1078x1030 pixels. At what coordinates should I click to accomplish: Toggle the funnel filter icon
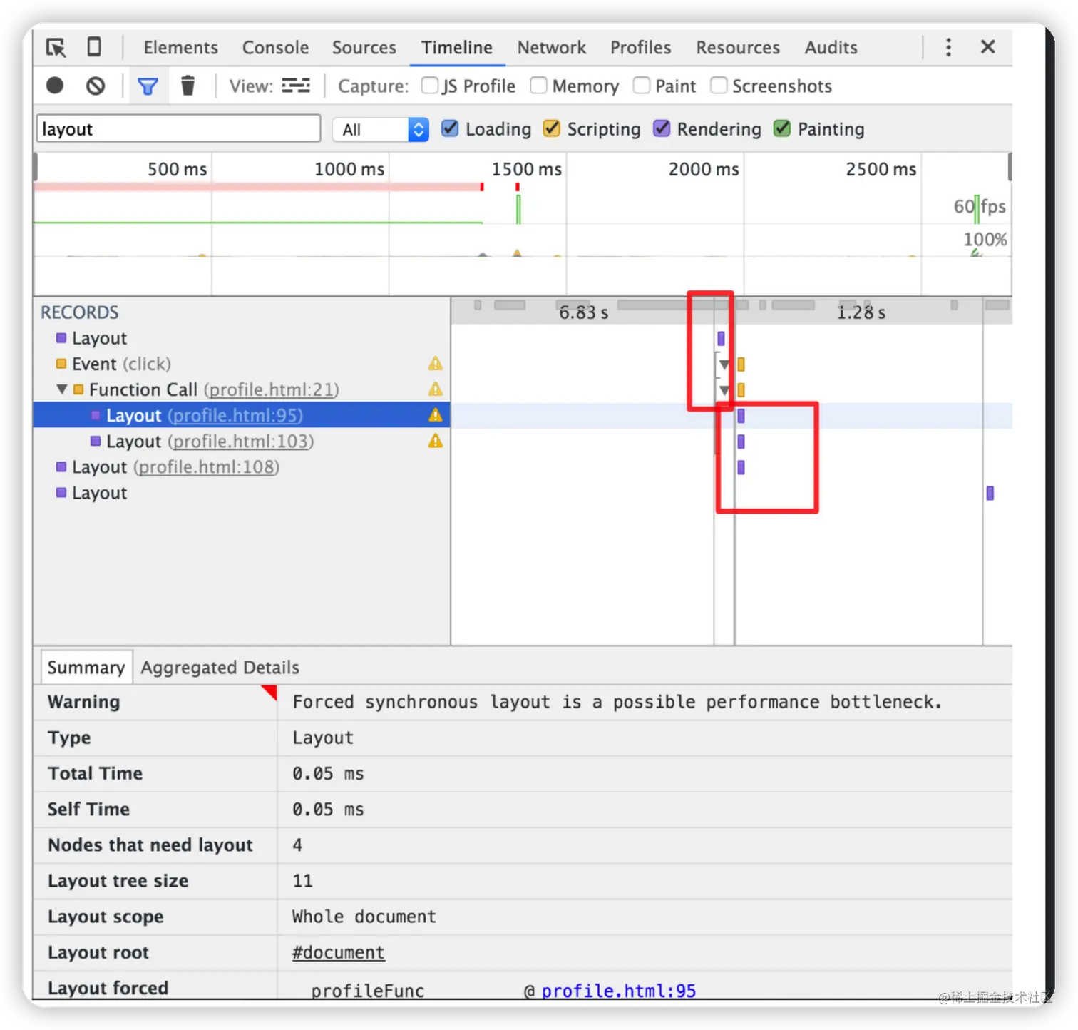(x=148, y=86)
